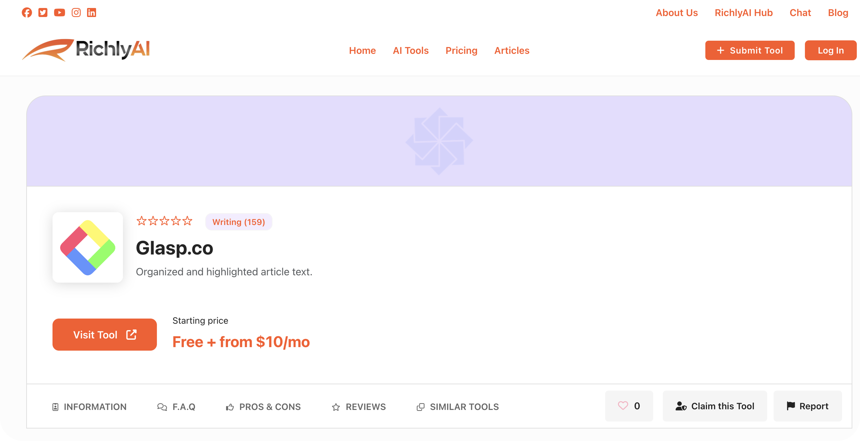Click the five-star rating
This screenshot has width=860, height=441.
coord(164,221)
